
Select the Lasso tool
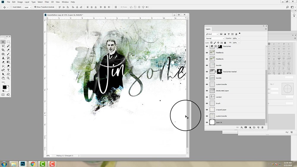3,46
